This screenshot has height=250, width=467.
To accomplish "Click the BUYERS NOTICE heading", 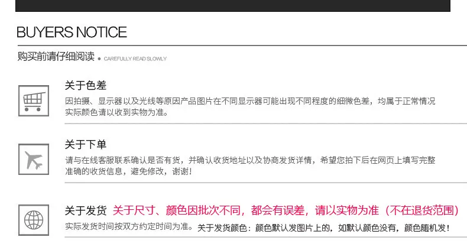I will tap(72, 32).
